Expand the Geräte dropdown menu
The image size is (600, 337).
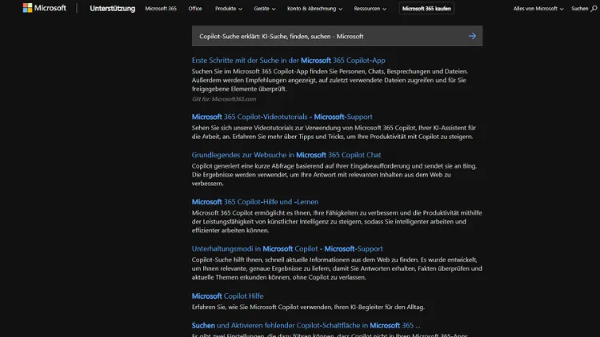click(x=265, y=9)
